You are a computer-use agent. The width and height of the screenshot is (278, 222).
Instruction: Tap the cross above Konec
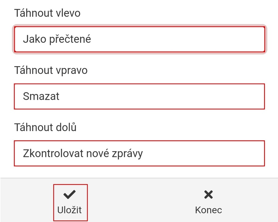pyautogui.click(x=208, y=194)
